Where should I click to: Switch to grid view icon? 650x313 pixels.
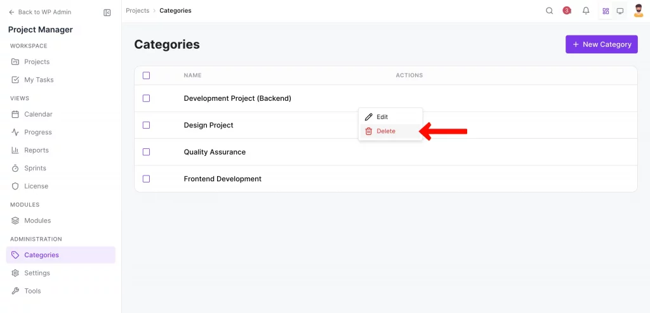pos(606,11)
